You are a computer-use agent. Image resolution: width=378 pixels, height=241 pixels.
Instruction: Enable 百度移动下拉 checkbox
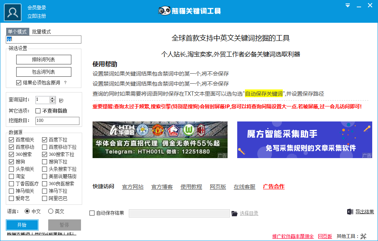coord(44,147)
